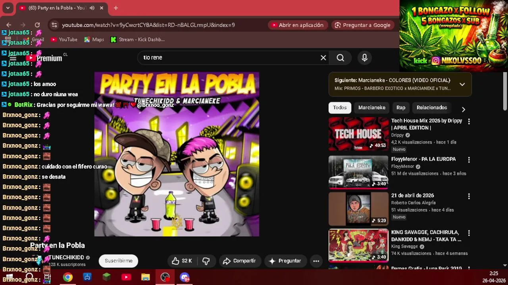This screenshot has height=285, width=508.
Task: Expand the Siguiente playlist panel chevron
Action: tap(462, 84)
